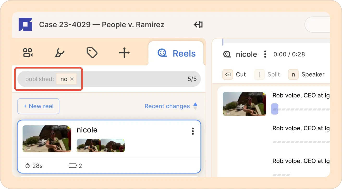342x189 pixels.
Task: Choose the Speaker tool
Action: [306, 75]
